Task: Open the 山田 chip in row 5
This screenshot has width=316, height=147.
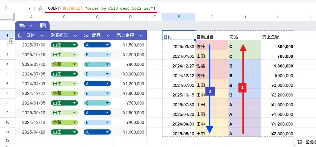Action: tap(64, 74)
